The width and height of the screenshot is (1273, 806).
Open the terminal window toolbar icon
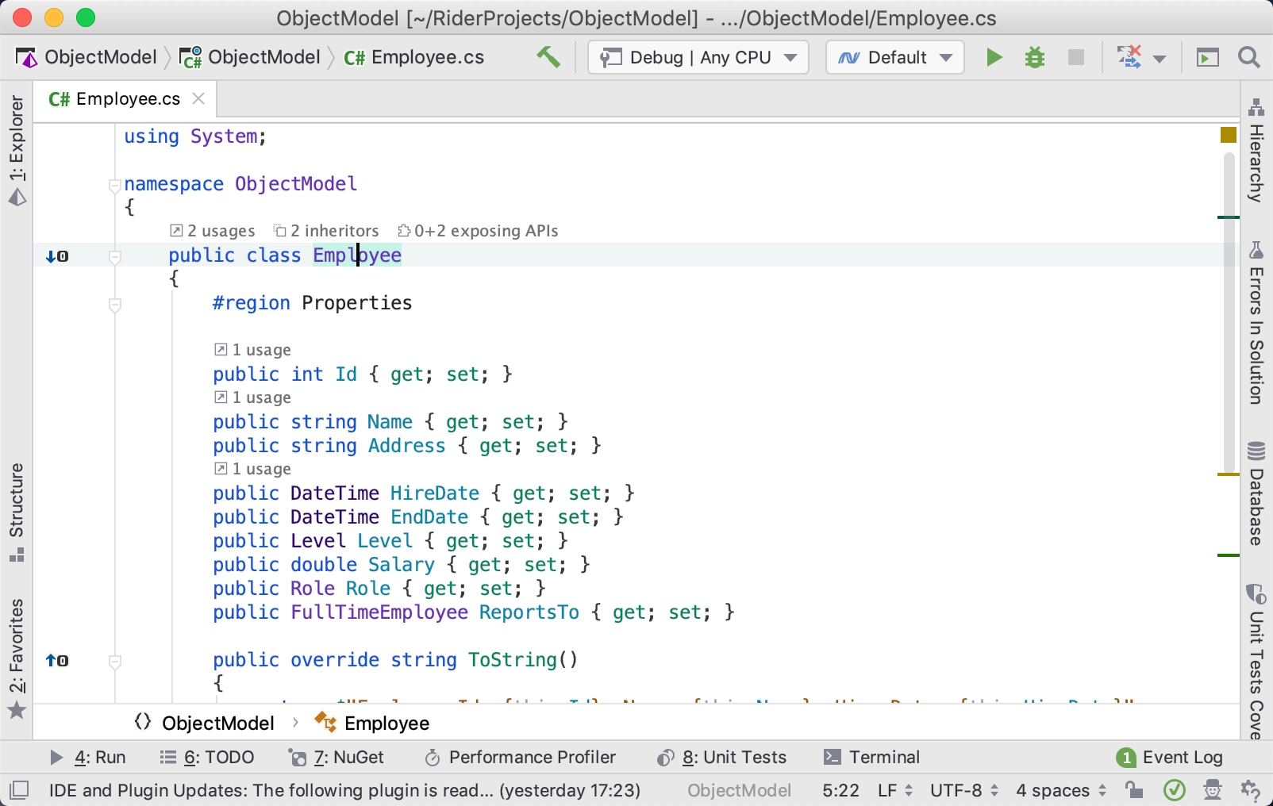coord(1208,57)
